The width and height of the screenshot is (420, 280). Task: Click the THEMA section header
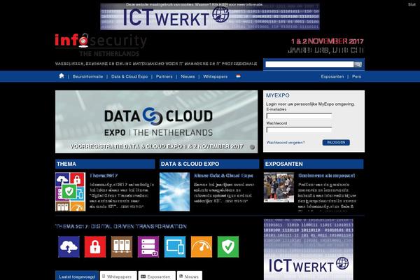(x=105, y=164)
